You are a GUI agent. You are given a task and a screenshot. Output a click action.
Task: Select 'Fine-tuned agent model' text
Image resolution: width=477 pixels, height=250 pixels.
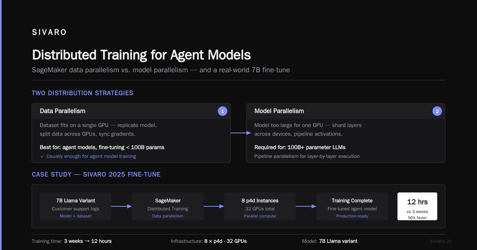click(352, 209)
